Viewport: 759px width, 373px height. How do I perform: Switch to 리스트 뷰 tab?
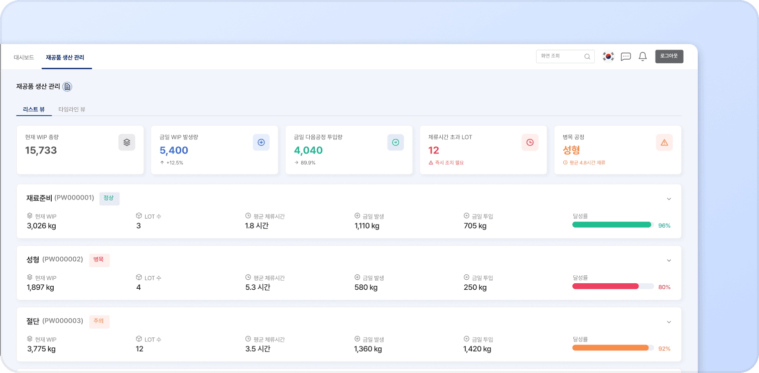tap(34, 109)
